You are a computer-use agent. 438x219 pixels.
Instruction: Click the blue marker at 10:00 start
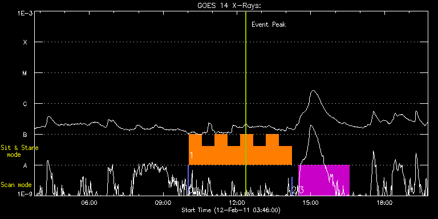(x=188, y=180)
